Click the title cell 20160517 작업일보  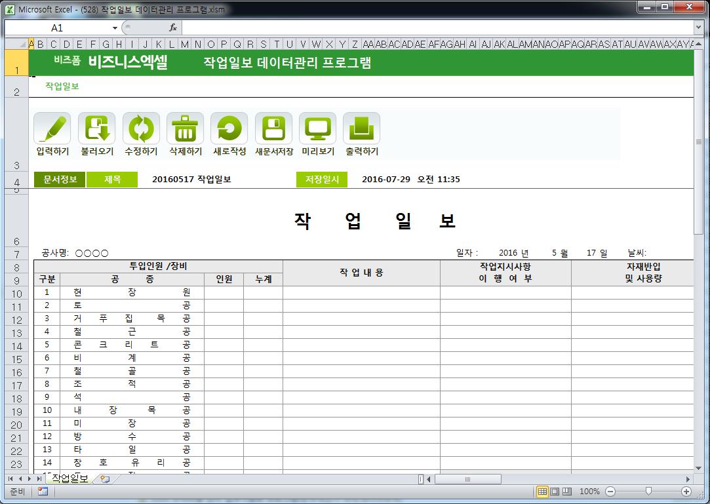191,180
